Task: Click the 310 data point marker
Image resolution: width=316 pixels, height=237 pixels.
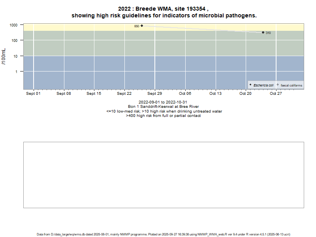Action: point(263,32)
